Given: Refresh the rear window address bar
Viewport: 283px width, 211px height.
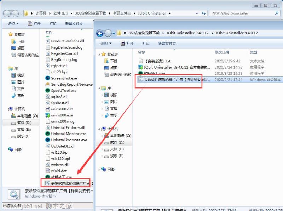Looking at the screenshot, I should (204, 13).
